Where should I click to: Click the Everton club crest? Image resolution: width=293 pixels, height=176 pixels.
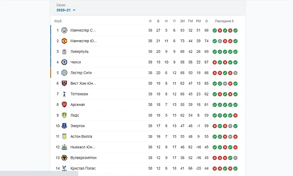tap(64, 126)
